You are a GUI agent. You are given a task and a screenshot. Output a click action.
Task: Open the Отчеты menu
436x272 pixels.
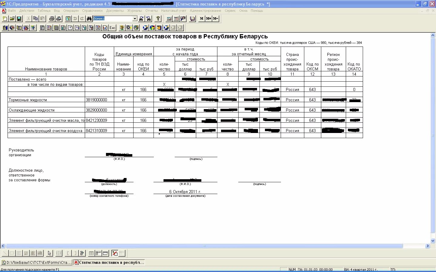tap(151, 11)
